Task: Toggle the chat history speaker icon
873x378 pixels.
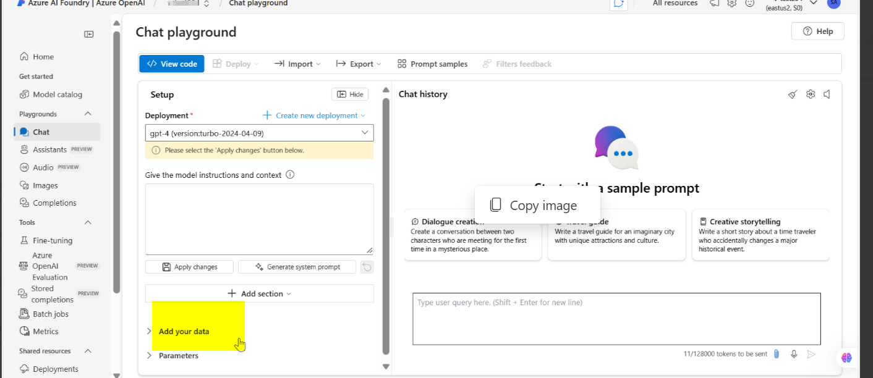Action: 827,94
